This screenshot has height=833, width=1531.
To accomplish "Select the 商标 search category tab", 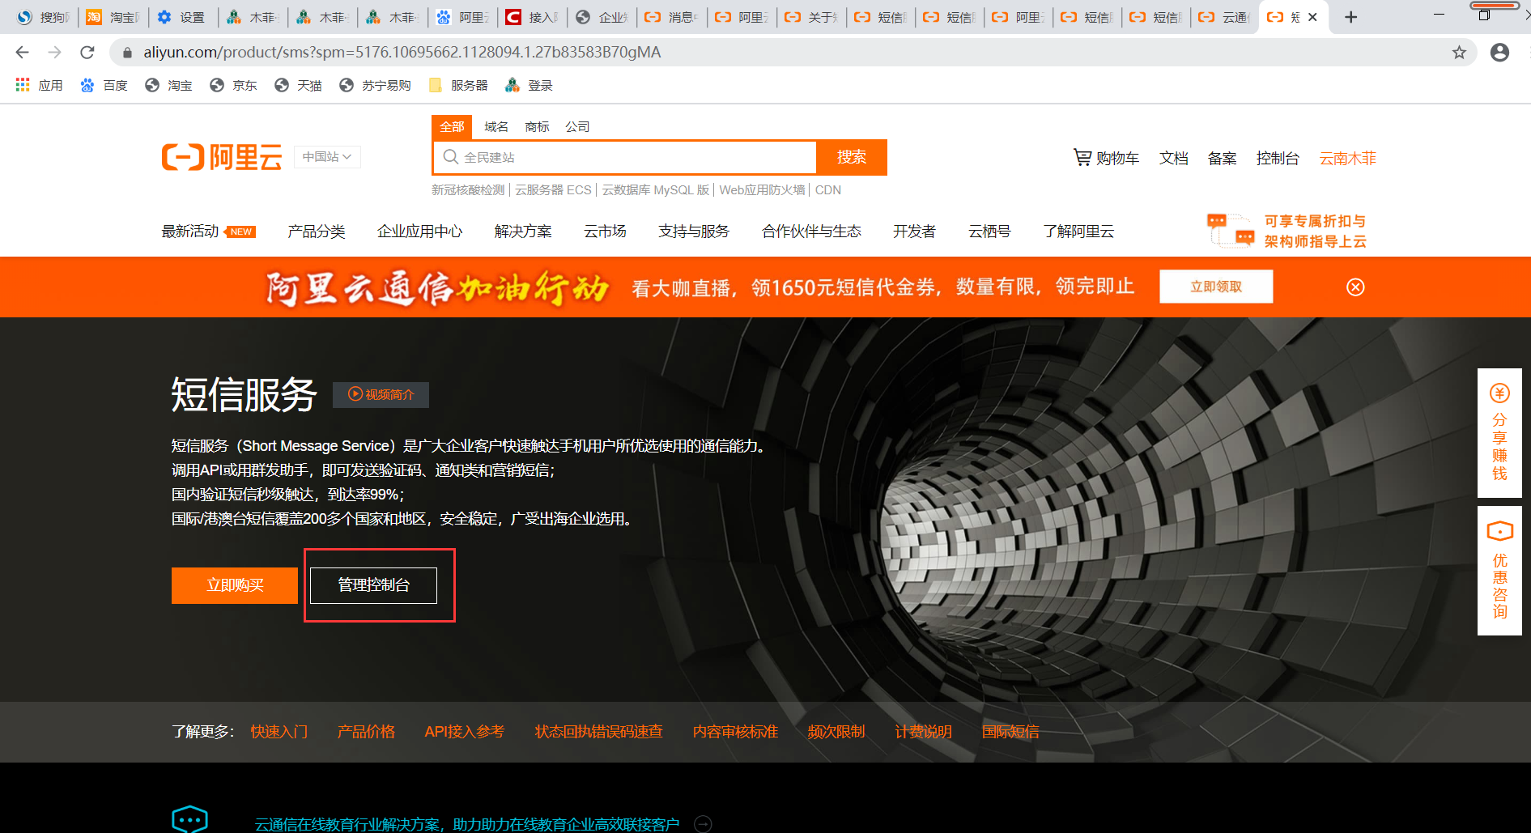I will (x=537, y=127).
